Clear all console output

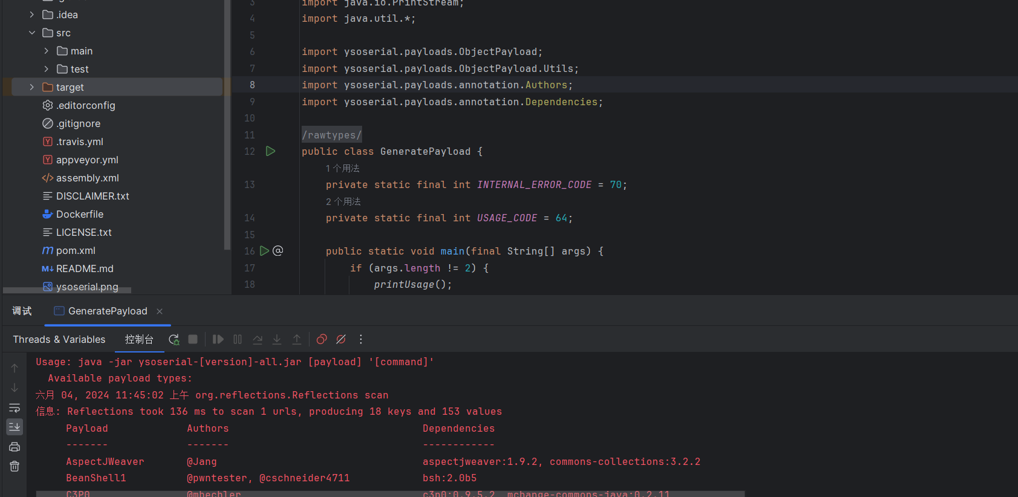15,466
